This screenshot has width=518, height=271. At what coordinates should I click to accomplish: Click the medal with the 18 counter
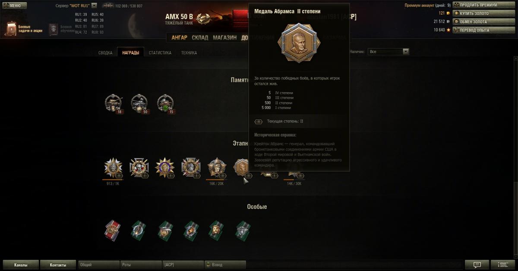[x=114, y=103]
